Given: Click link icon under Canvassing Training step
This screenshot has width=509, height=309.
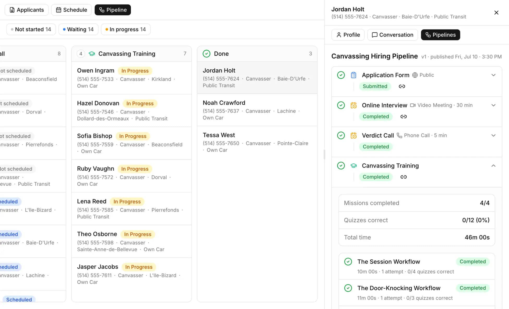Looking at the screenshot, I should click(403, 177).
